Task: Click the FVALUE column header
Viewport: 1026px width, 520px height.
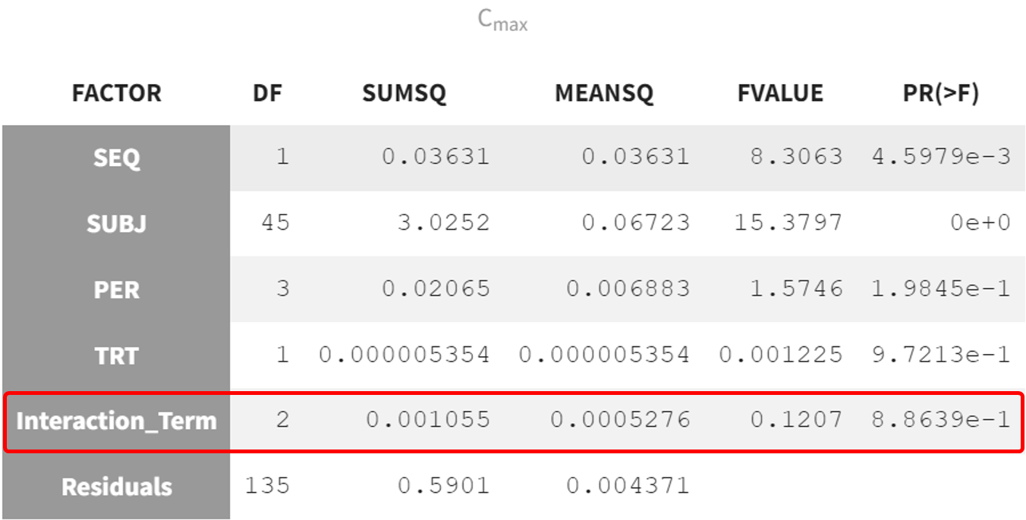Action: [x=780, y=93]
